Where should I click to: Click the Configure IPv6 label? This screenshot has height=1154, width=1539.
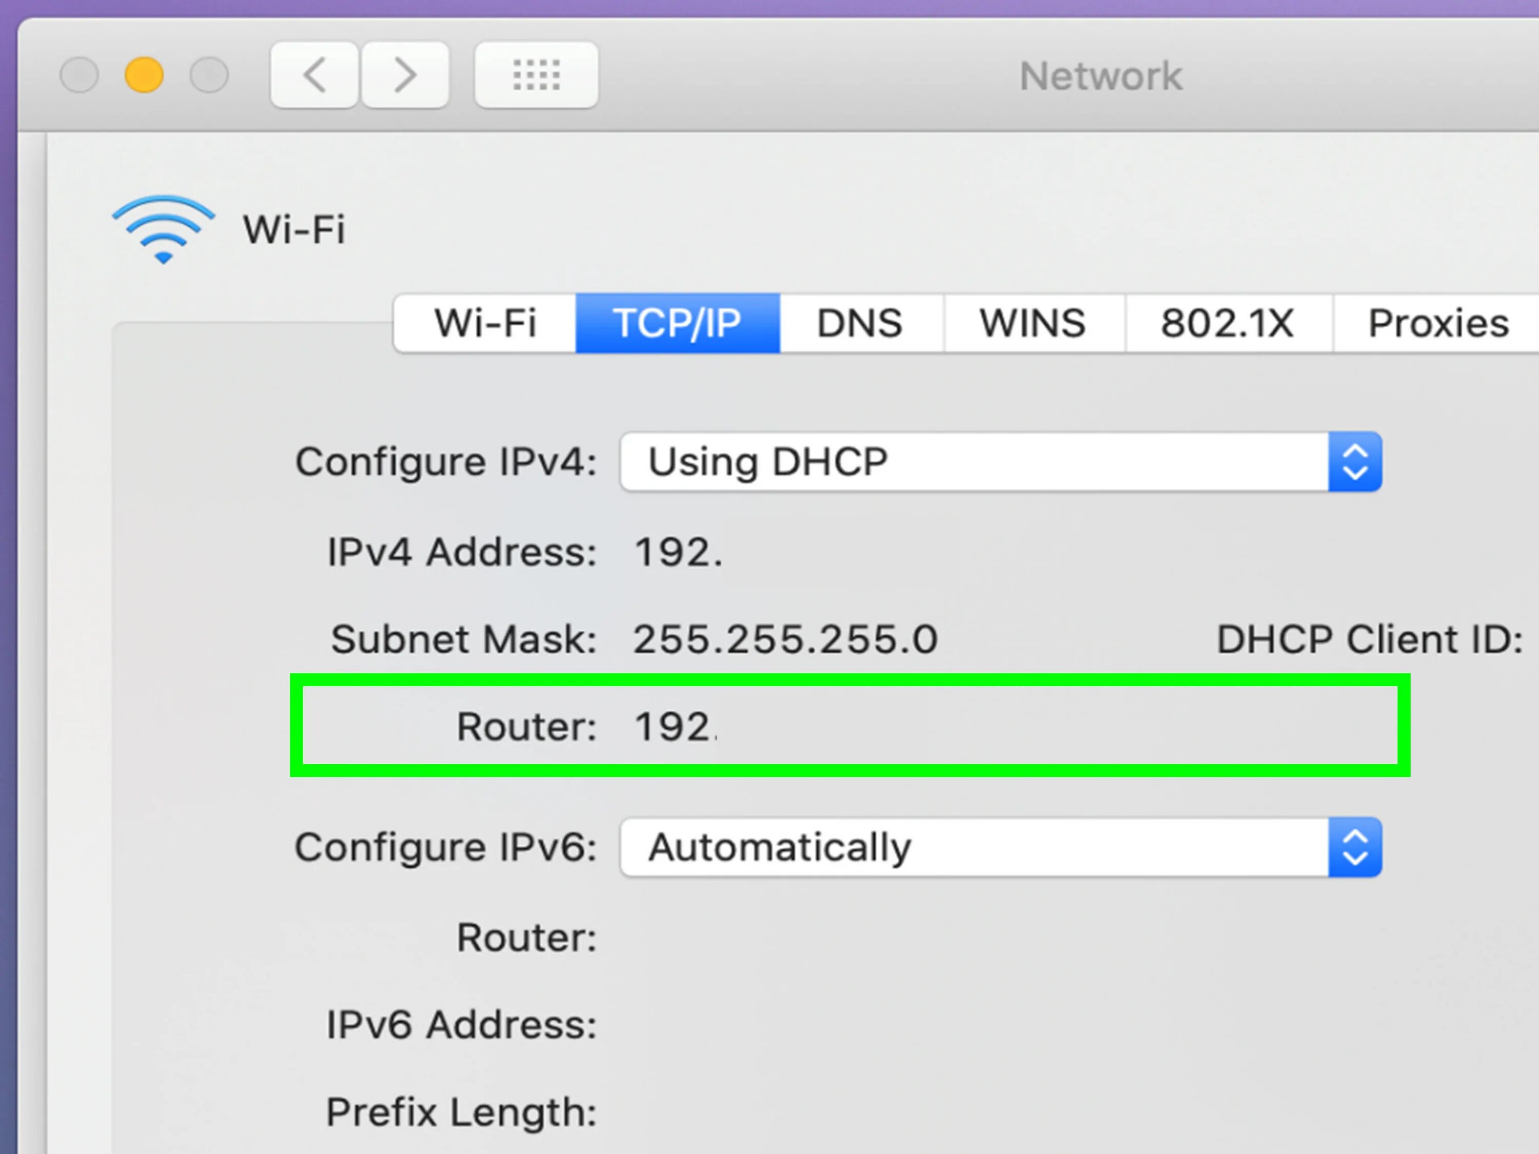(x=446, y=848)
